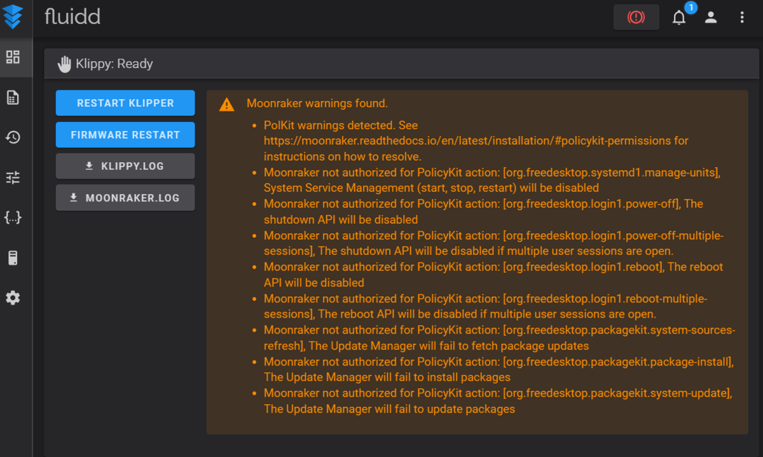Viewport: 763px width, 457px height.
Task: Open the print History sidebar icon
Action: coord(13,137)
